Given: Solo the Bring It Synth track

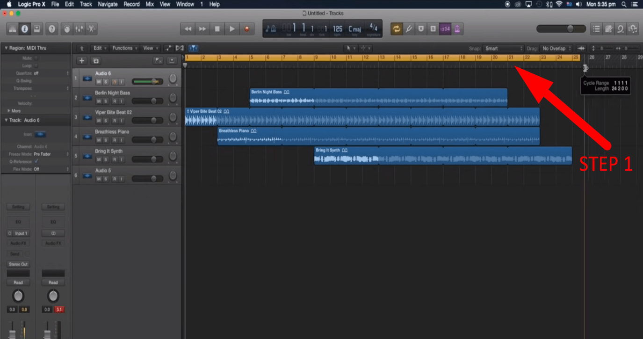Looking at the screenshot, I should (x=106, y=159).
